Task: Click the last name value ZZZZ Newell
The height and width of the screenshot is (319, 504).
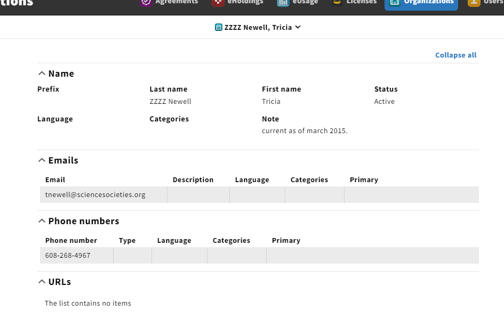Action: 170,101
